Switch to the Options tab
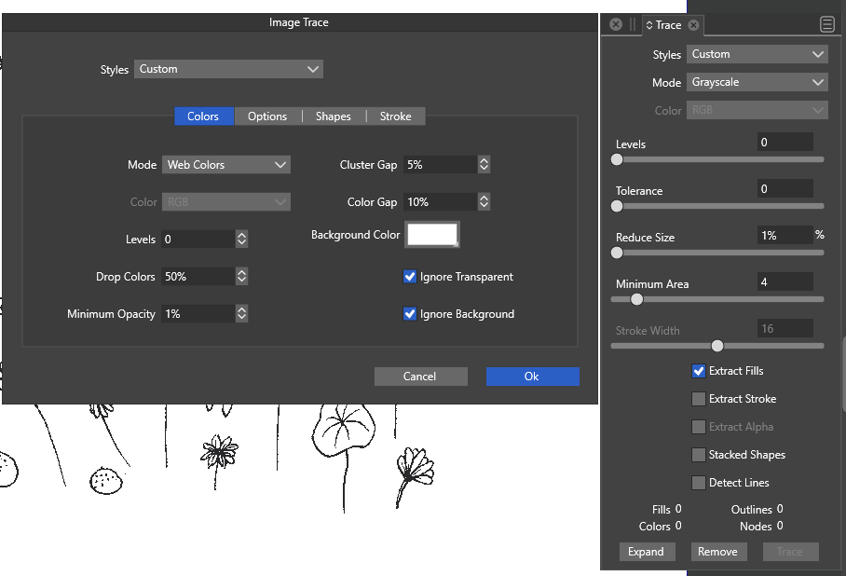The image size is (846, 576). (x=267, y=117)
